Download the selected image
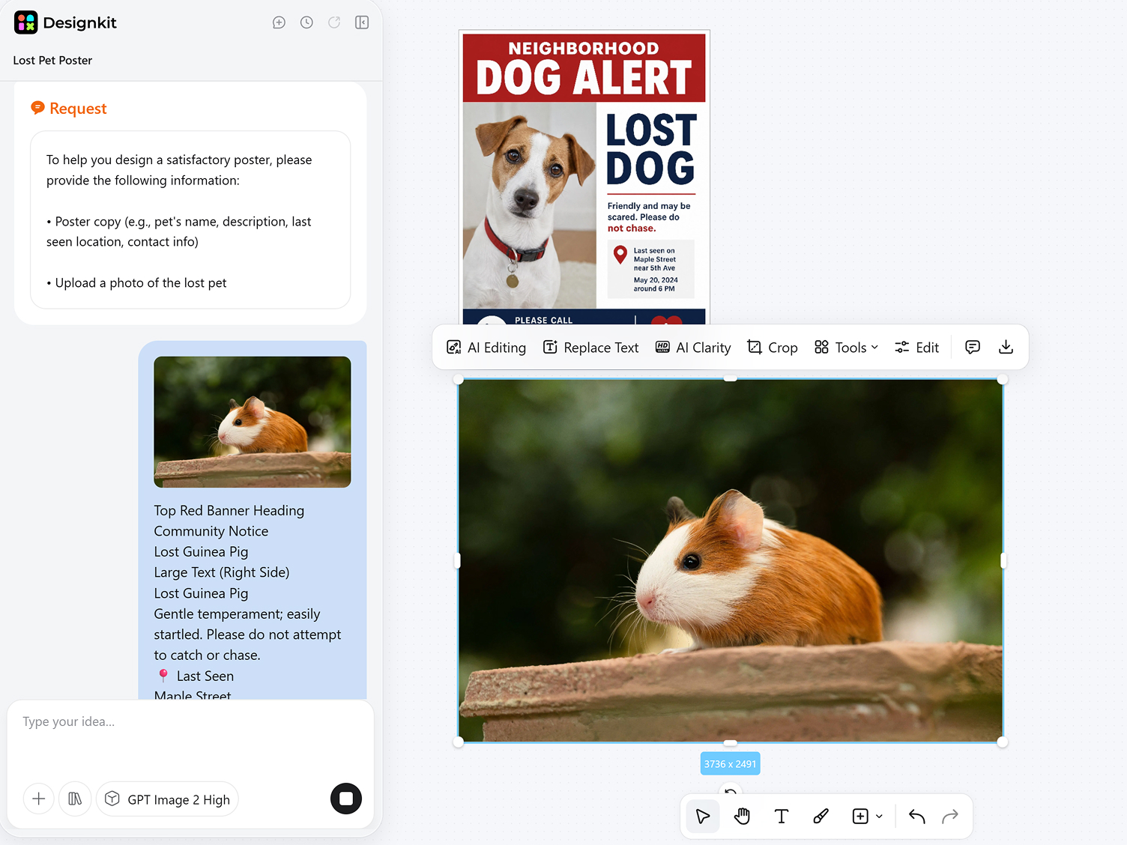Viewport: 1127px width, 845px height. (1006, 347)
